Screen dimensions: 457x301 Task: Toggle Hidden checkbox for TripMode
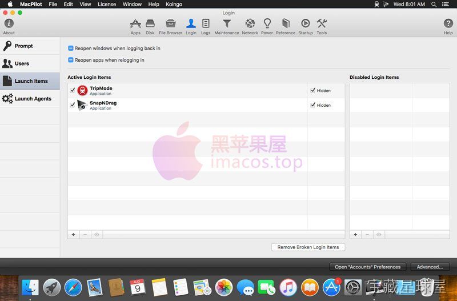tap(312, 90)
